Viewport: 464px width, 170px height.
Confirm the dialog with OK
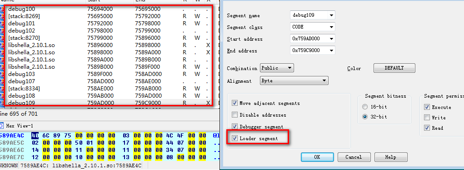coord(317,157)
